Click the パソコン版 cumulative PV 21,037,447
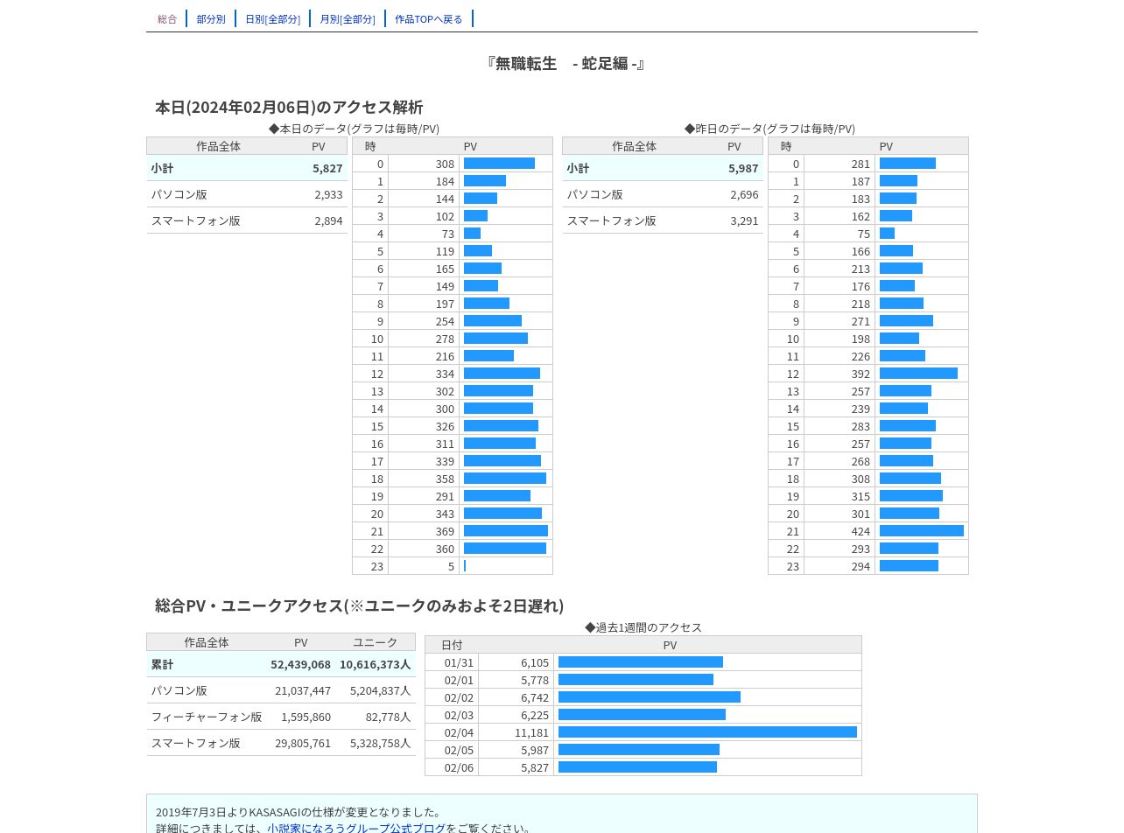Viewport: 1124px width, 833px height. (303, 690)
